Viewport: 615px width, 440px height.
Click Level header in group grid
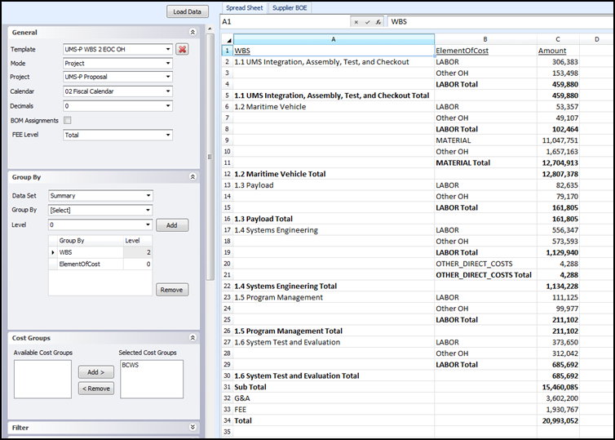[138, 241]
